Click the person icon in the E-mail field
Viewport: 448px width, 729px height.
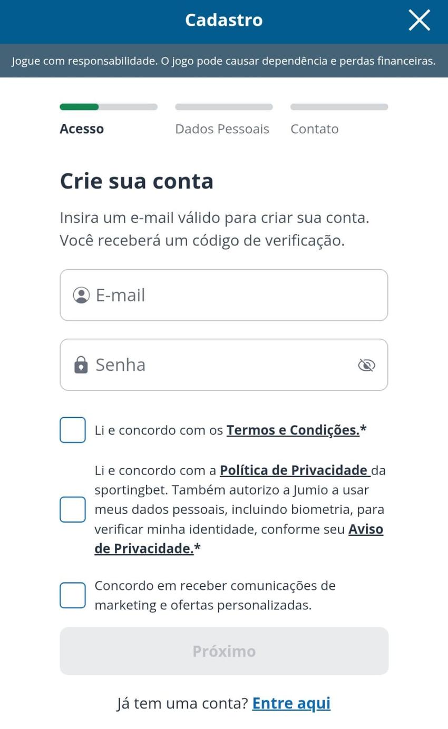click(x=81, y=295)
